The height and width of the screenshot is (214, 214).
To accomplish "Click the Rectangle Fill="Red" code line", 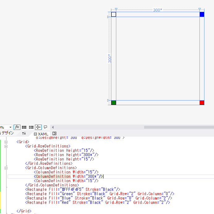I will click(98, 202).
